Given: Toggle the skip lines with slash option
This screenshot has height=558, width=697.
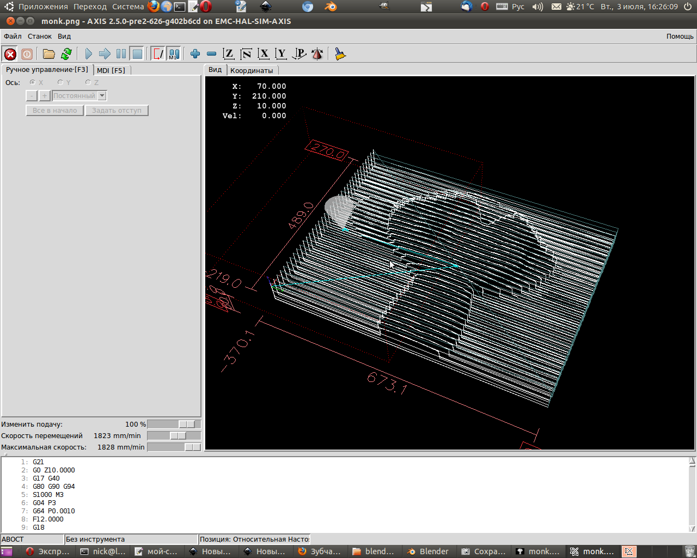Looking at the screenshot, I should click(x=158, y=54).
